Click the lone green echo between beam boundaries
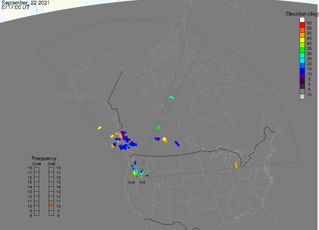Screen dimensions: 319x230 (159, 127)
